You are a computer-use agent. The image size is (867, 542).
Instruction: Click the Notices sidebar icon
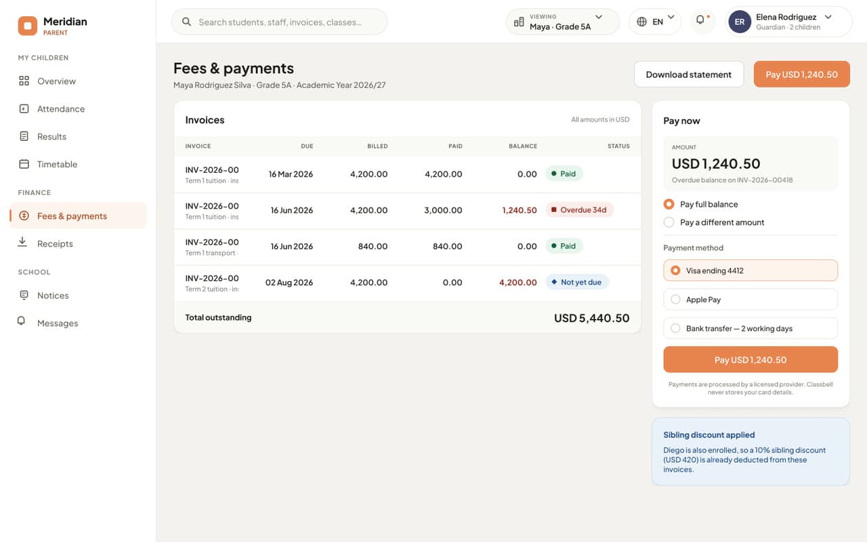24,295
